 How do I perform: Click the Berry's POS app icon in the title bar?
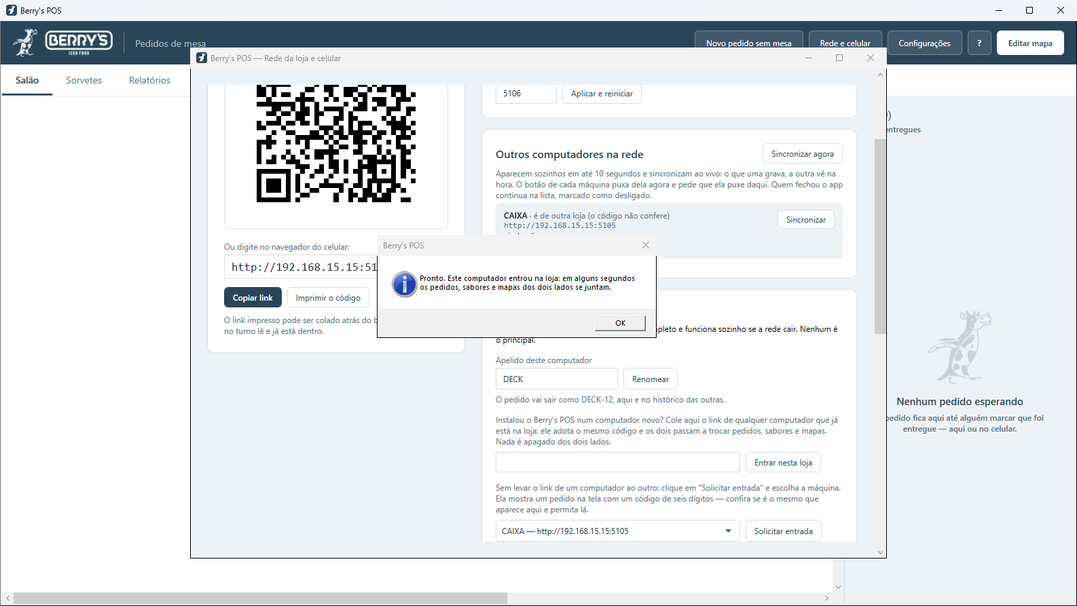11,10
